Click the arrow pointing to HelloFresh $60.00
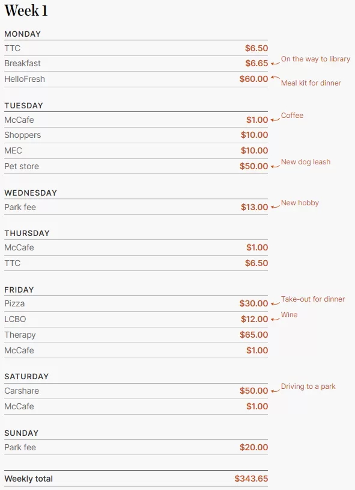355x490 pixels. 275,77
